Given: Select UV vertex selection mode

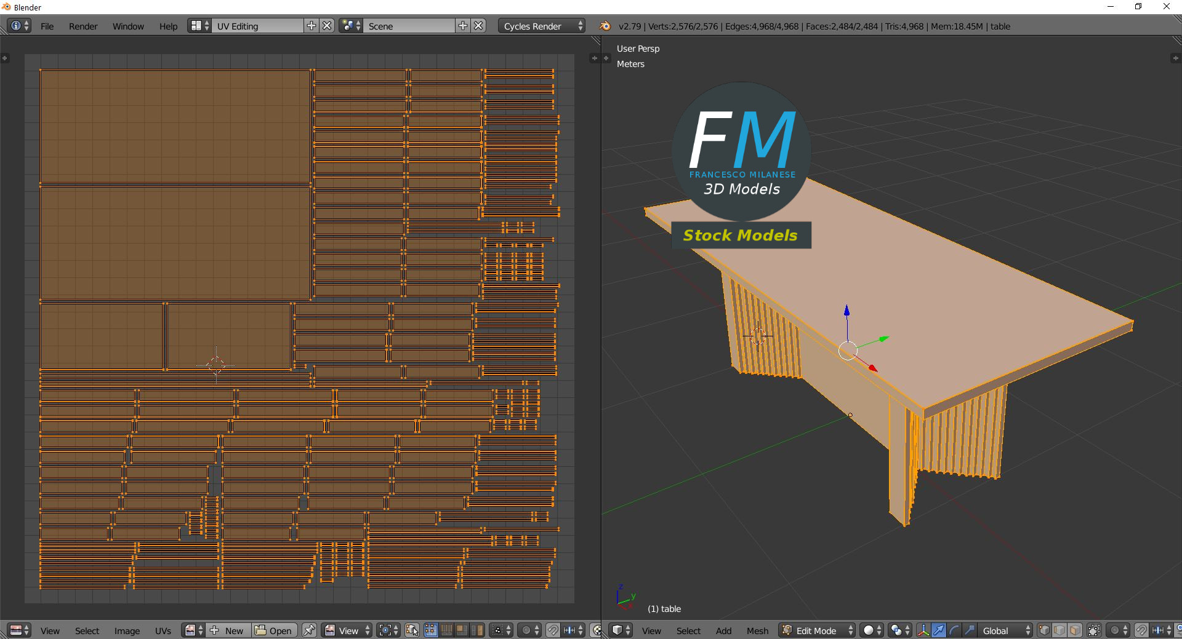Looking at the screenshot, I should click(x=431, y=630).
